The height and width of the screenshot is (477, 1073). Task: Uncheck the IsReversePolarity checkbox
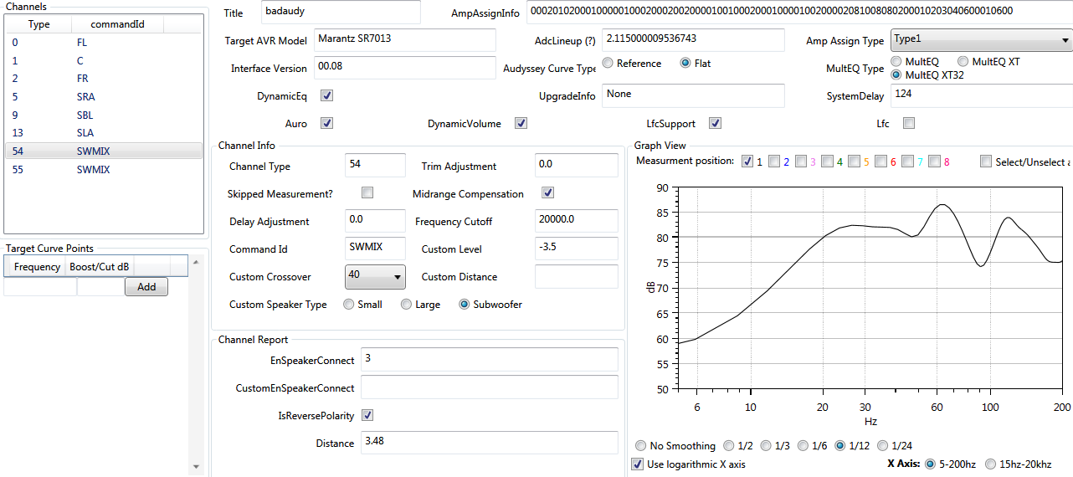pyautogui.click(x=367, y=415)
